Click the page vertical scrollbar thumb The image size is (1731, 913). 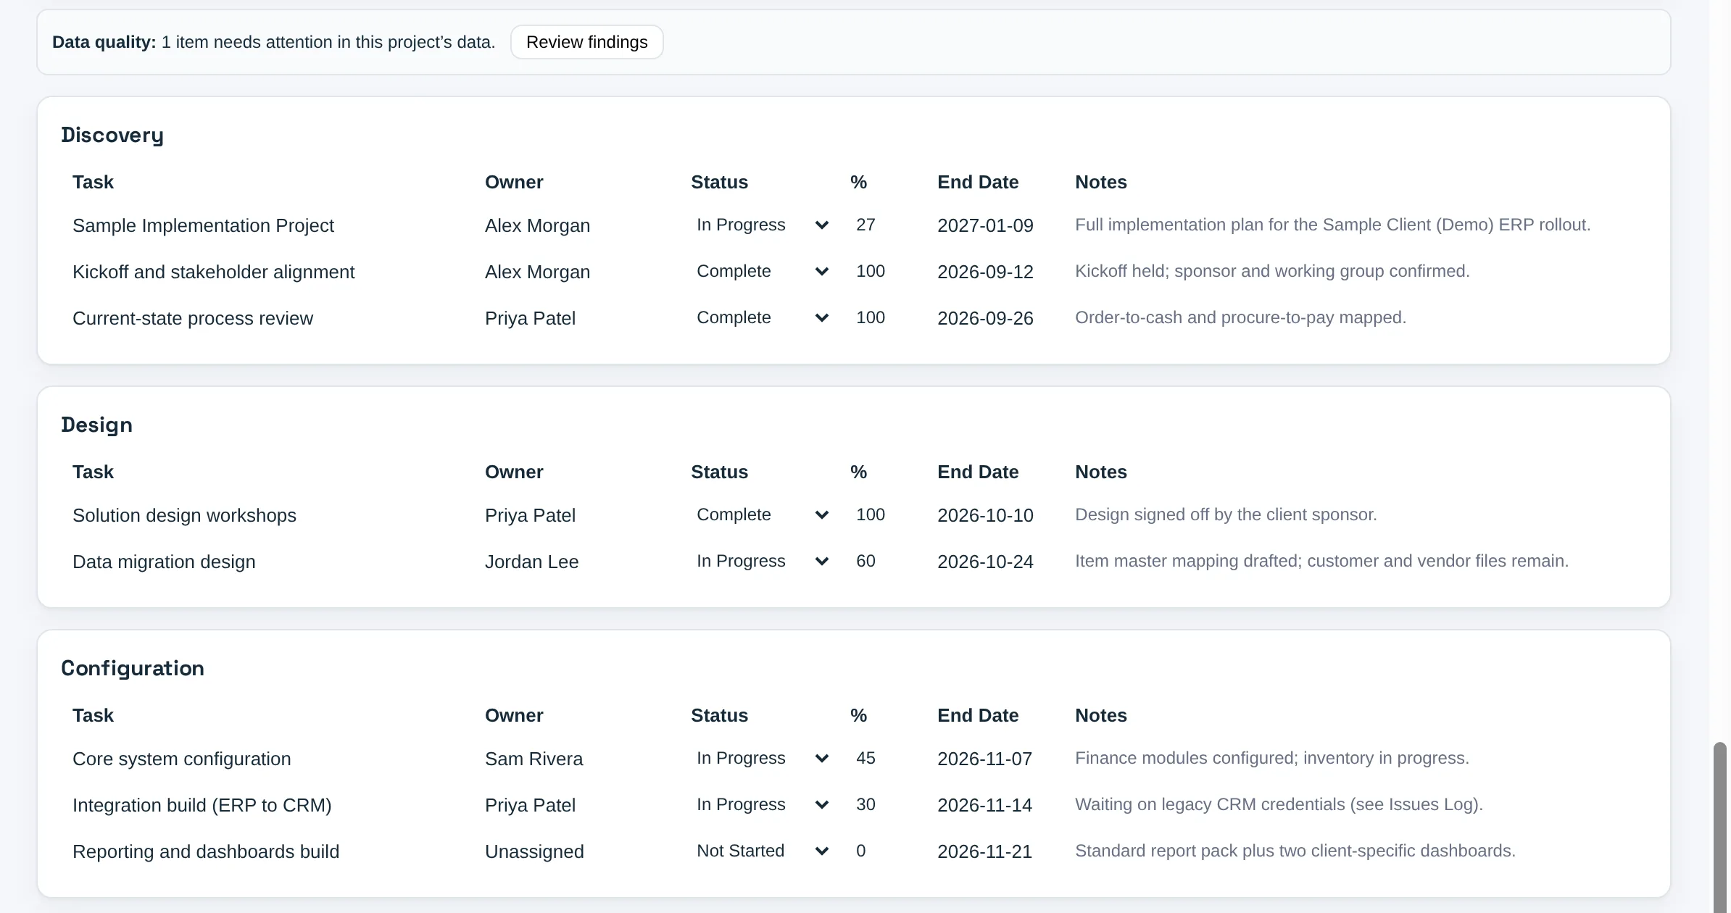(1719, 827)
